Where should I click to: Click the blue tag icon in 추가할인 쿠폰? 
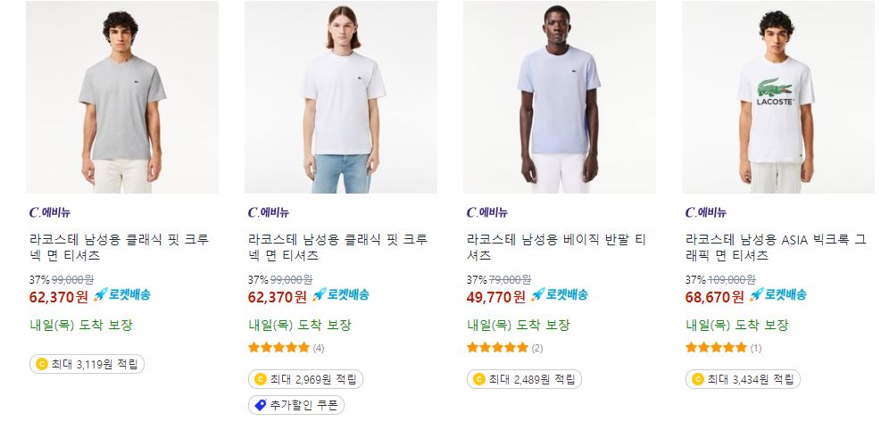click(260, 405)
